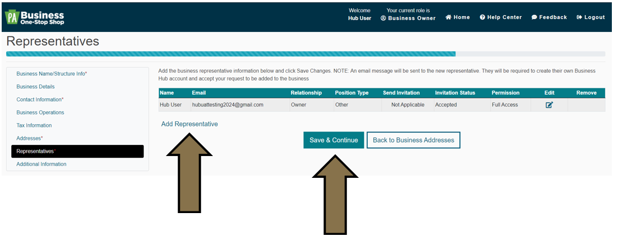
Task: Open Business Details in the sidebar
Action: tap(35, 87)
